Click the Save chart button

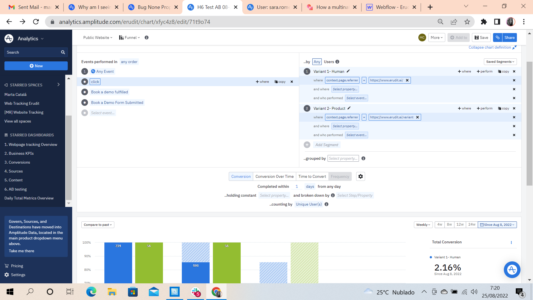point(481,37)
